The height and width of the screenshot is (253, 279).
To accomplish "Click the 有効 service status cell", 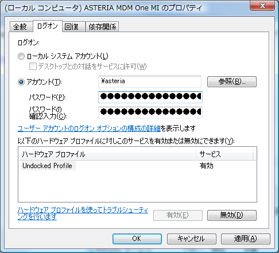I will tap(206, 166).
